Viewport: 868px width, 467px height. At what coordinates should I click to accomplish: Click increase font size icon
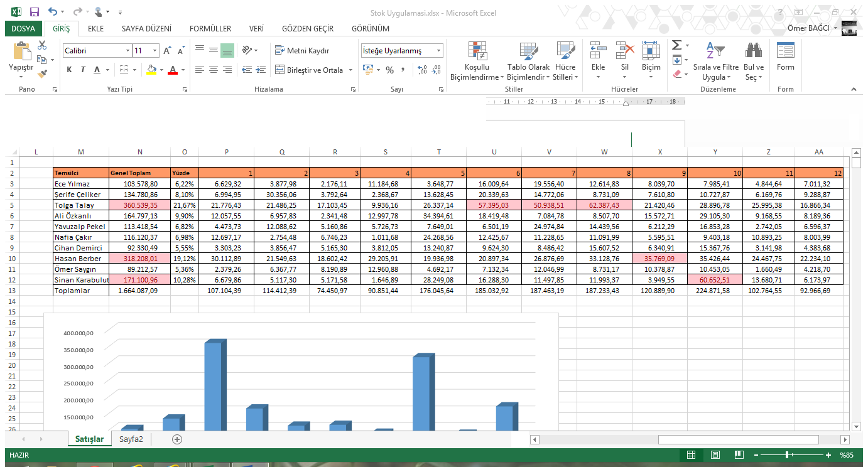pos(167,51)
